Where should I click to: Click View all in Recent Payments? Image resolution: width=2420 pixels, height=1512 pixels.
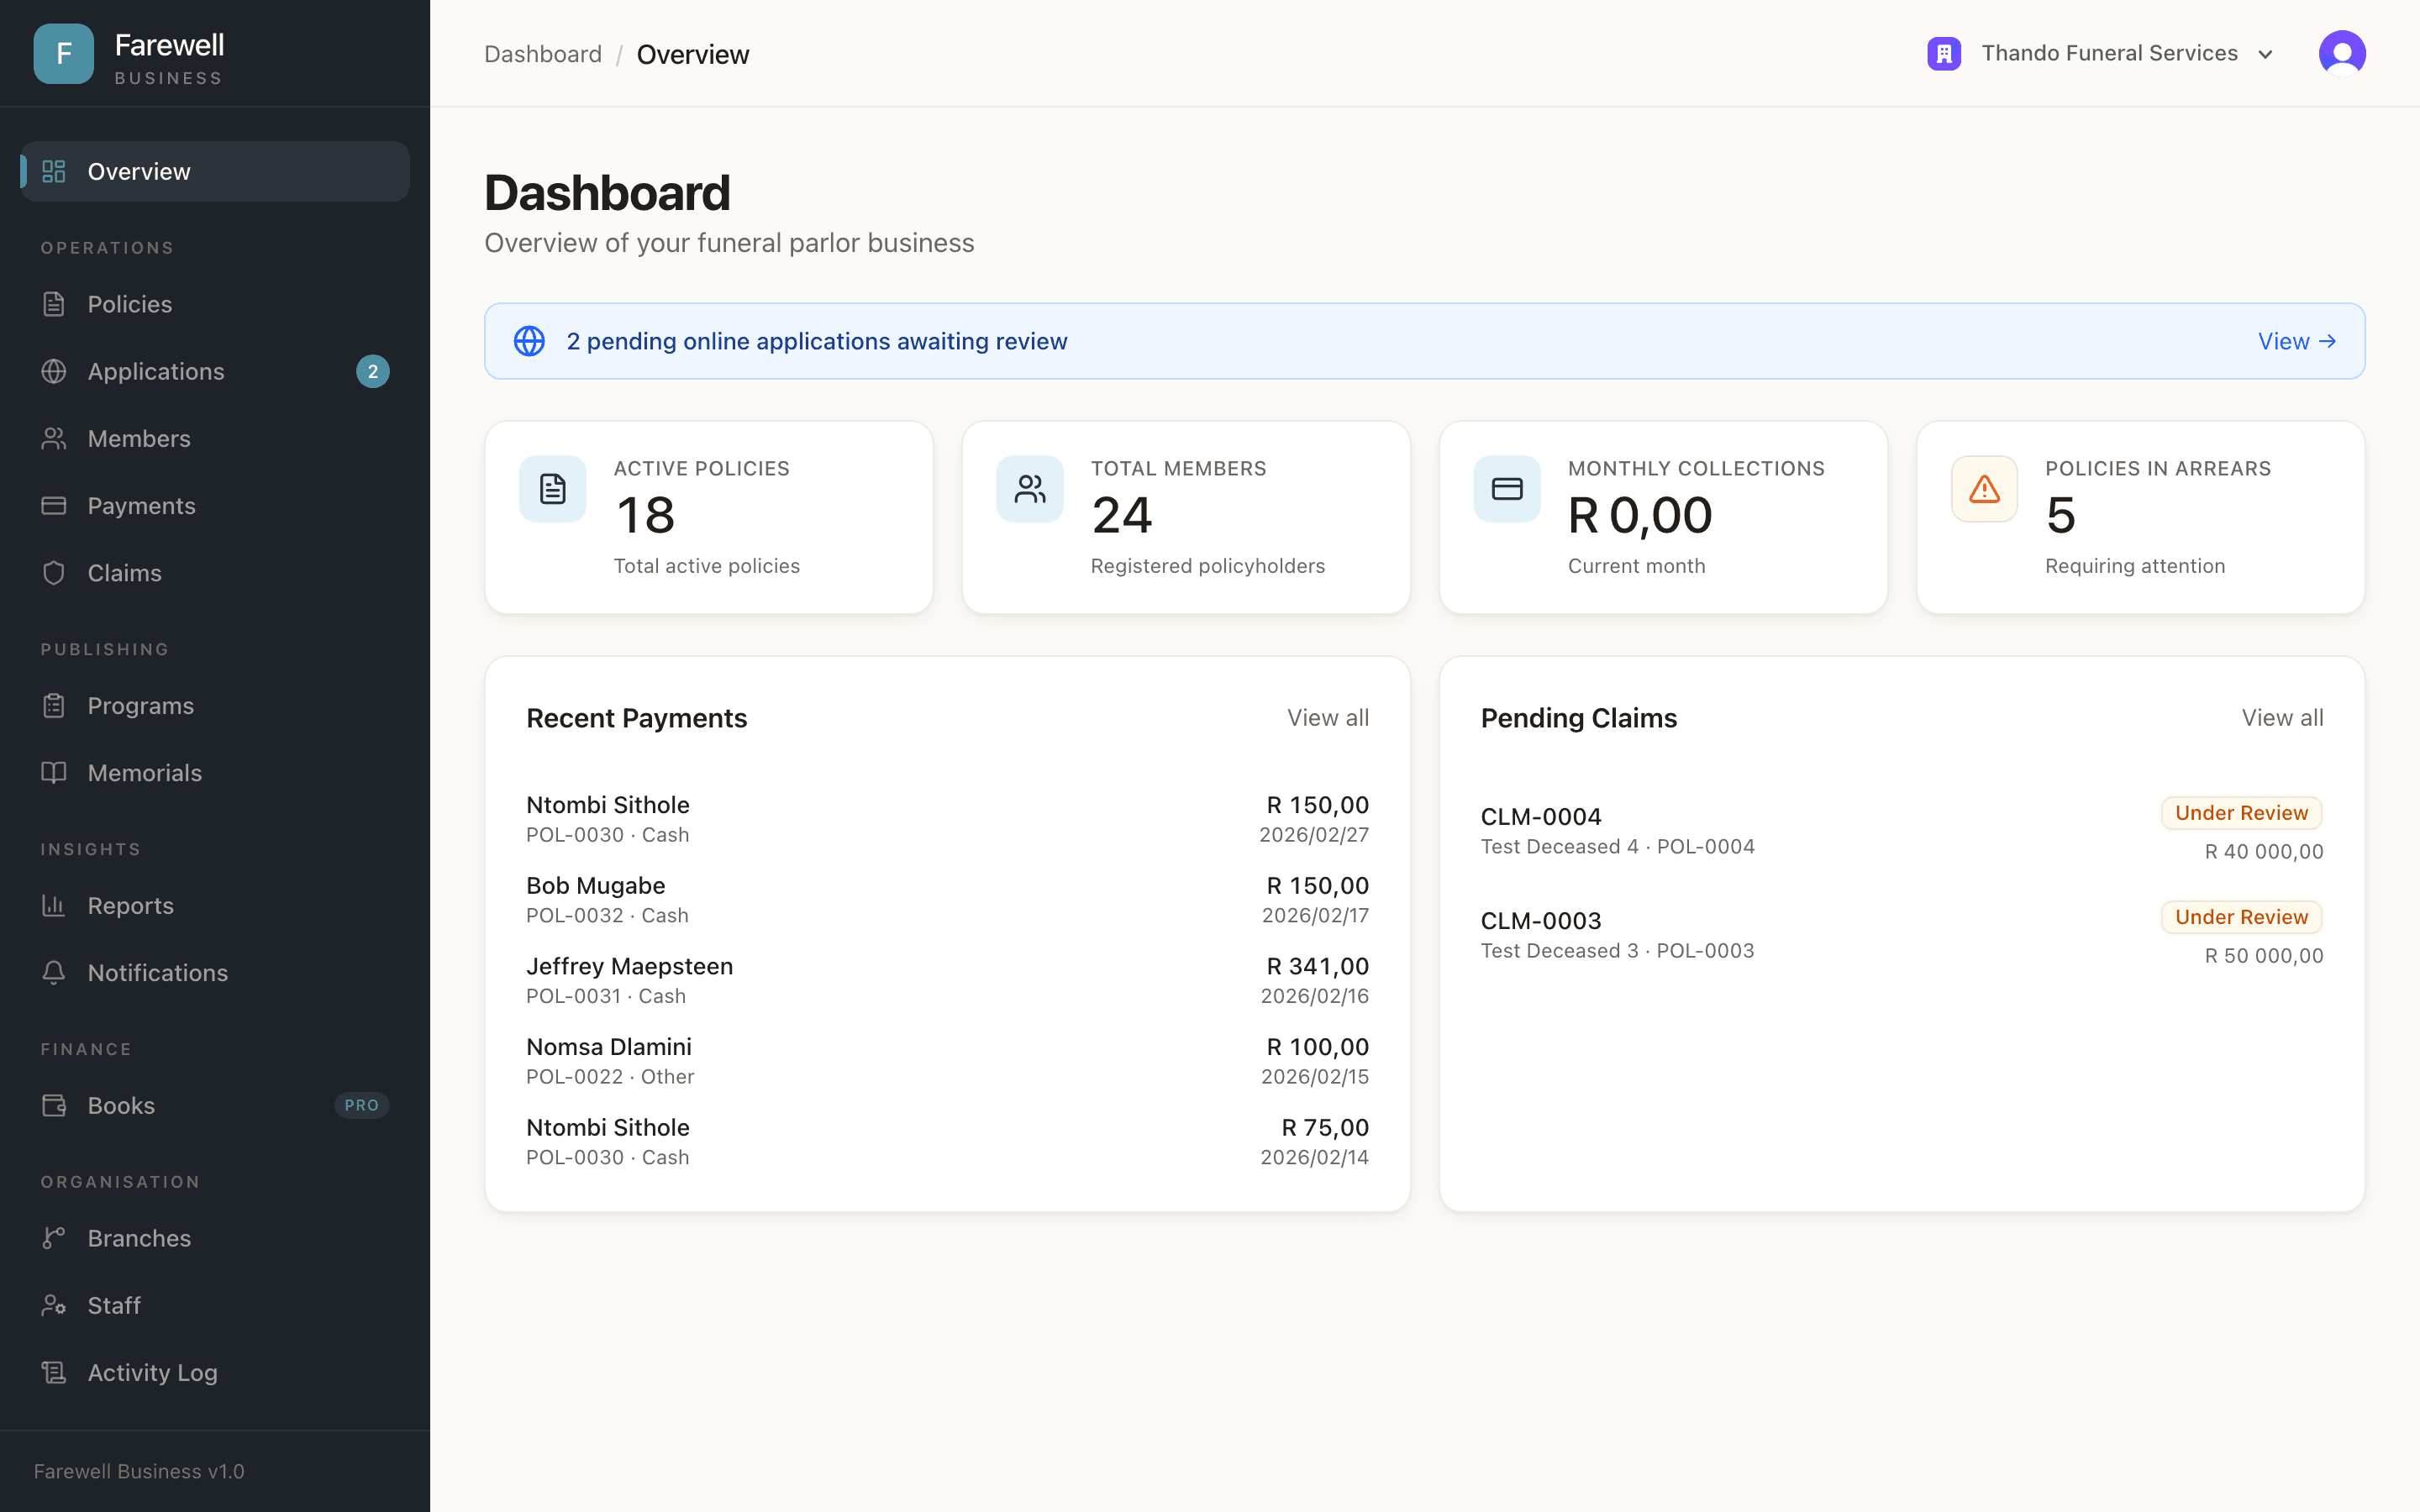pos(1328,718)
